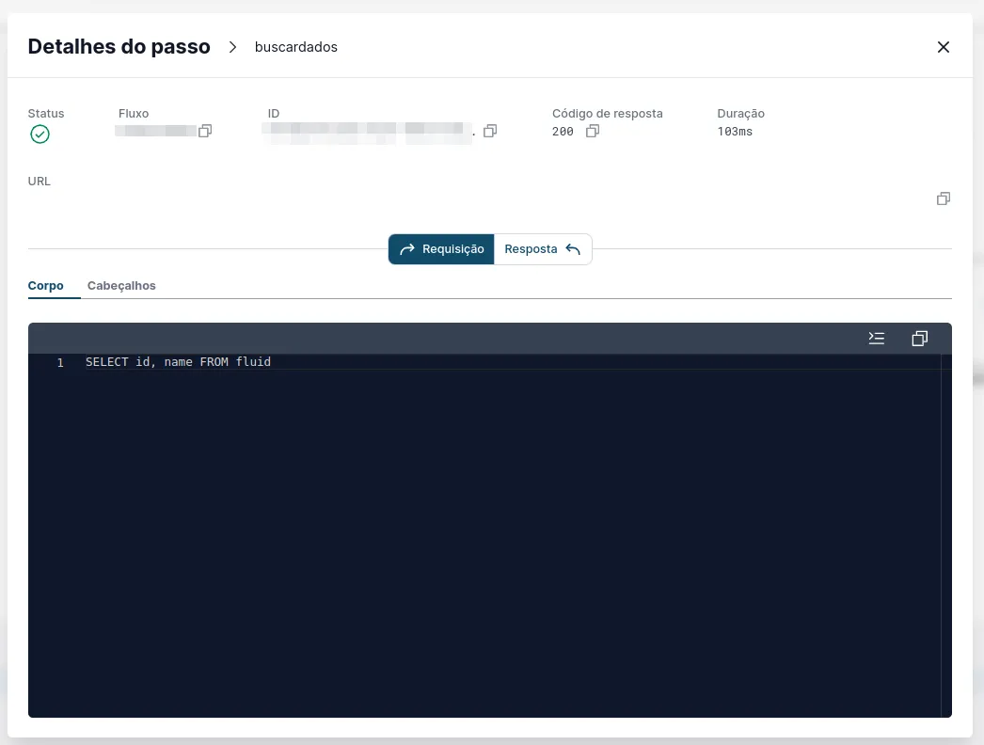The width and height of the screenshot is (984, 745).
Task: Click the 103ms duration value
Action: click(x=735, y=131)
